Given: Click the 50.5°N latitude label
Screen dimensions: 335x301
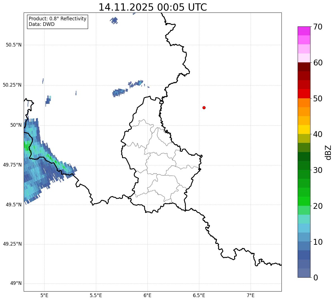Looking at the screenshot, I should coord(14,45).
